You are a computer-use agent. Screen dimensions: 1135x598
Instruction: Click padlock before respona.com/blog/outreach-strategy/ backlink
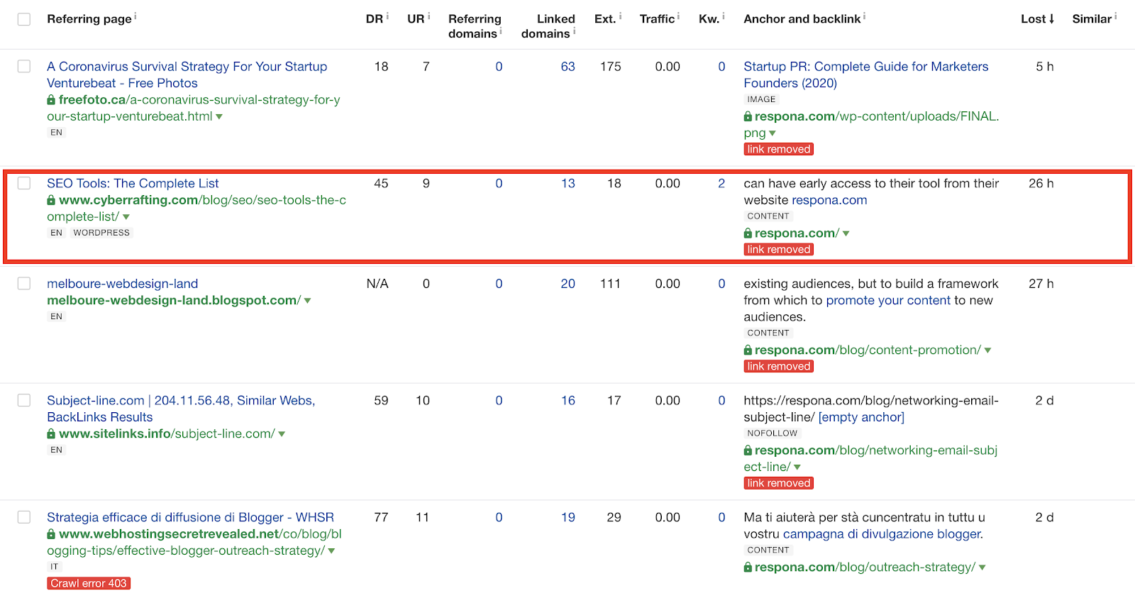click(x=748, y=567)
